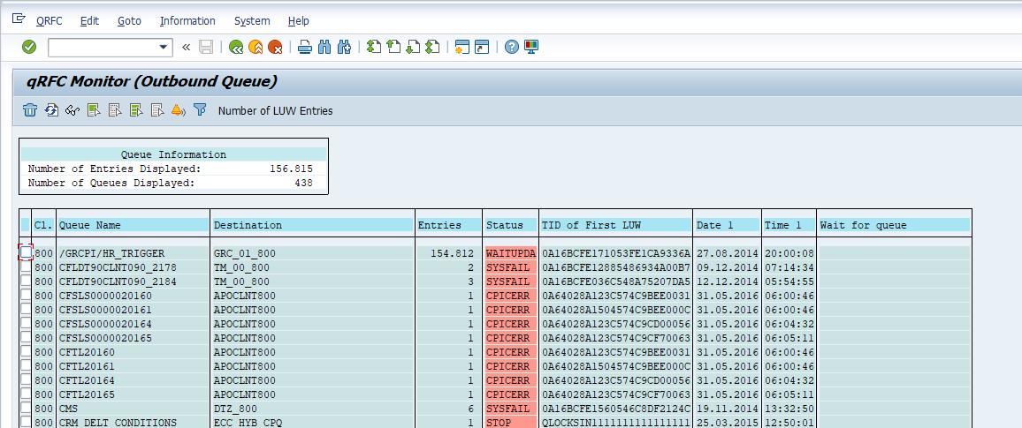Screen dimensions: 1022x428
Task: Check the box next to CMS queue
Action: 27,409
